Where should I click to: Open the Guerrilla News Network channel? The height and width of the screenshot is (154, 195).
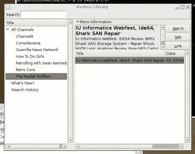(37, 50)
